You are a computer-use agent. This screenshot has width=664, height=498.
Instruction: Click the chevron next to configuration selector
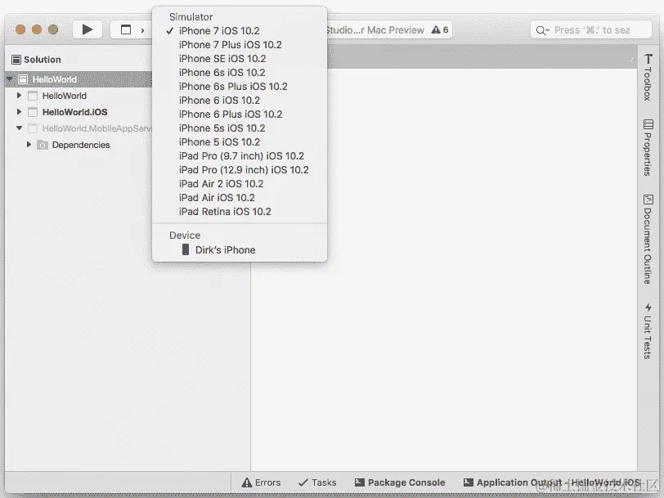(143, 30)
